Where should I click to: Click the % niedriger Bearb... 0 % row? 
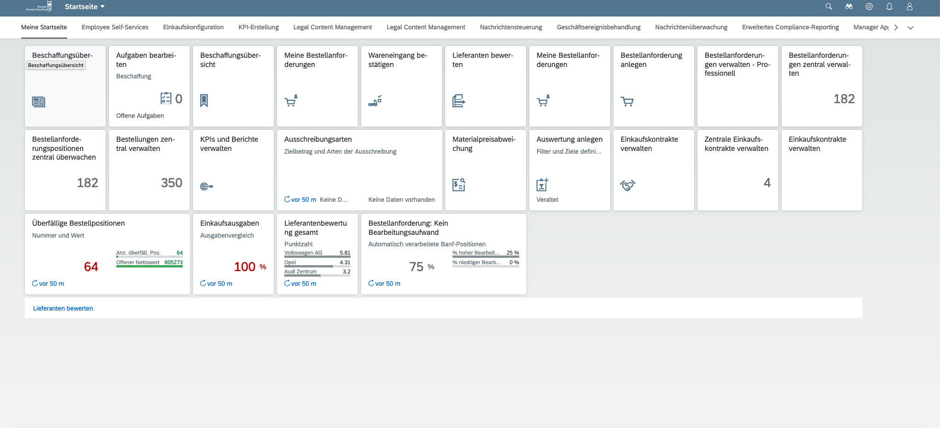point(486,263)
